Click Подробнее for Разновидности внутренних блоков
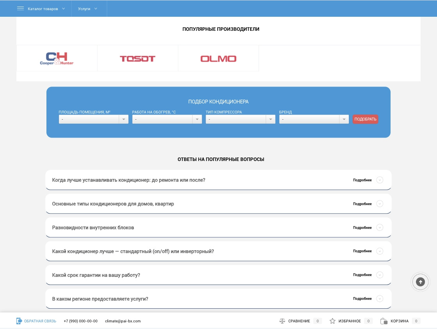This screenshot has height=329, width=437. pos(362,227)
